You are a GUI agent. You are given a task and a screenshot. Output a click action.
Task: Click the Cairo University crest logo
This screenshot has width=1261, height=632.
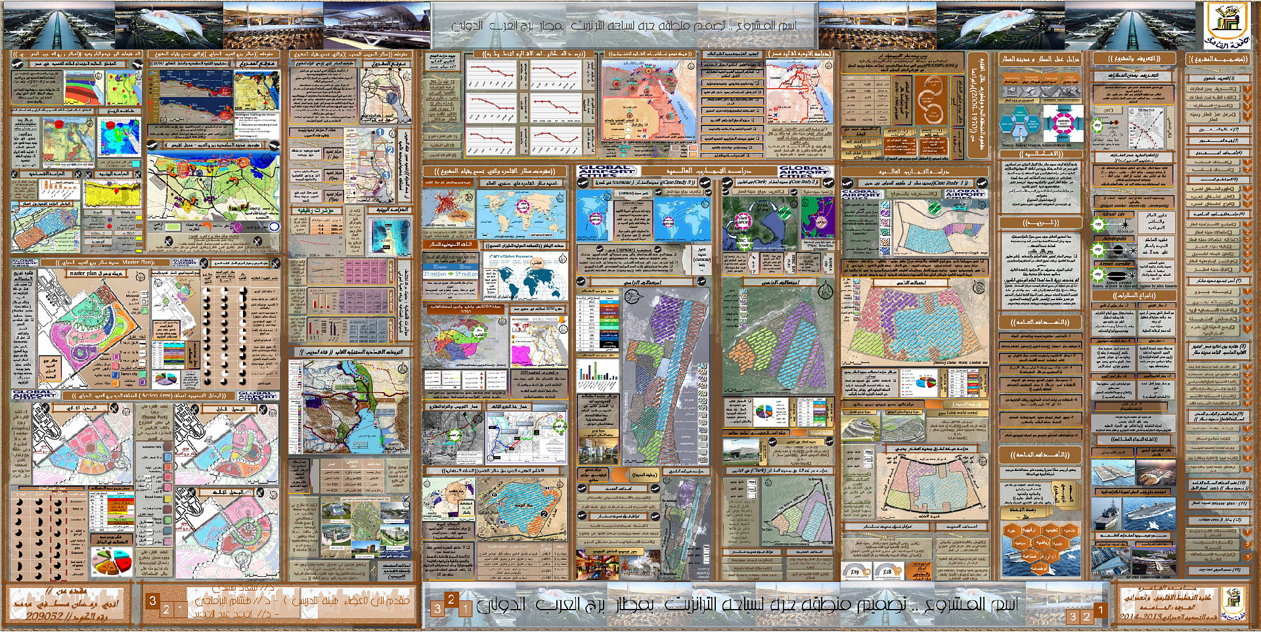pos(1226,24)
